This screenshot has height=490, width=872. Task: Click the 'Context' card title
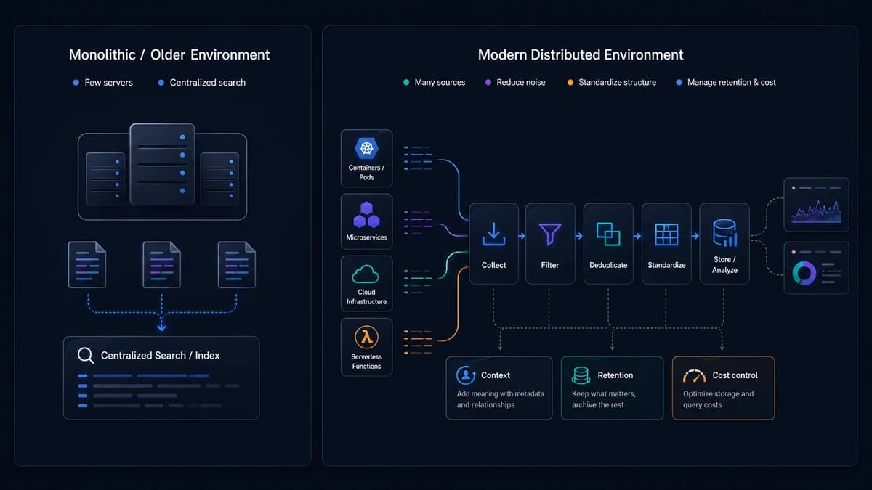(x=496, y=375)
